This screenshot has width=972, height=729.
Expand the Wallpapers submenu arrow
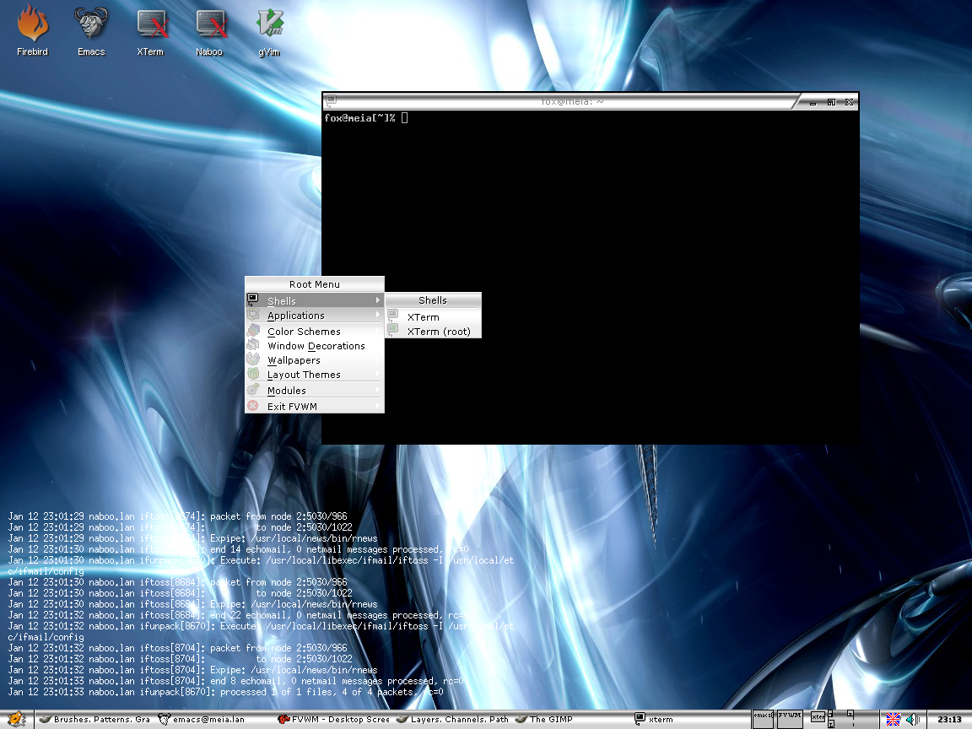pos(377,359)
